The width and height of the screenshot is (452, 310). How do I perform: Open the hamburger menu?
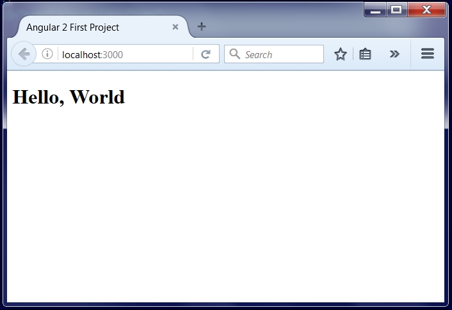pos(428,54)
